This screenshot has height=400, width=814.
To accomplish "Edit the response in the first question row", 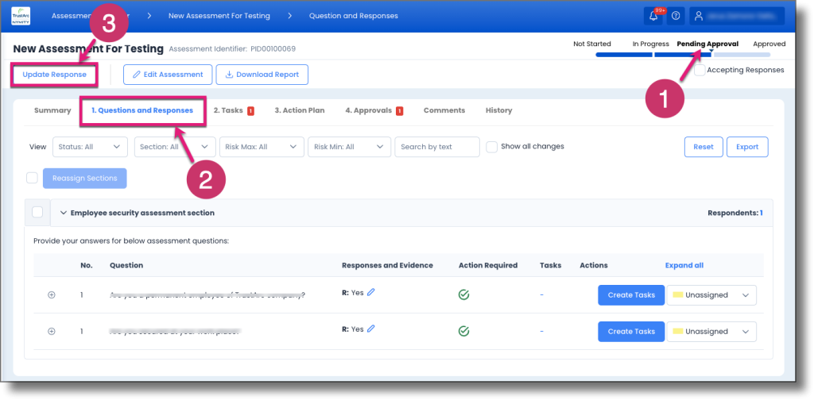I will [370, 292].
